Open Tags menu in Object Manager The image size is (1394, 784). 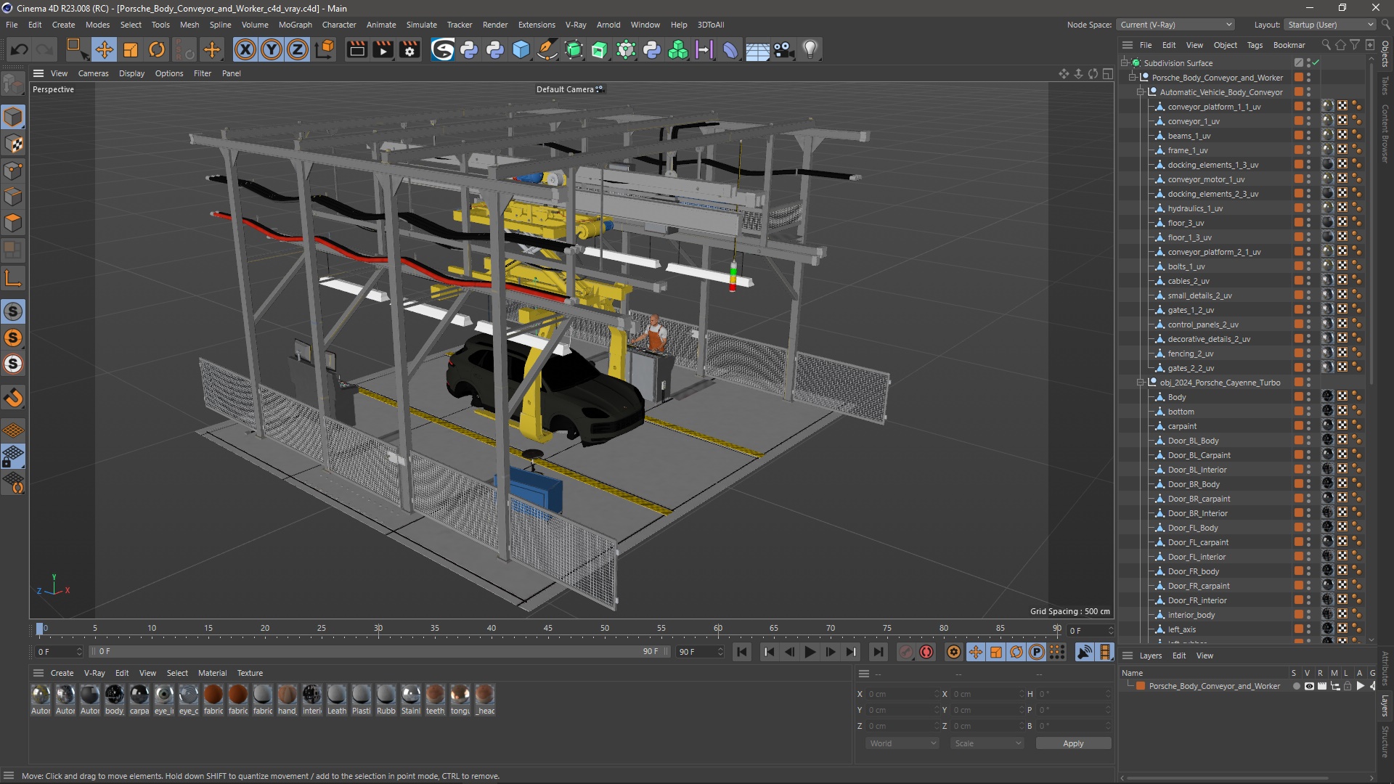pyautogui.click(x=1255, y=45)
